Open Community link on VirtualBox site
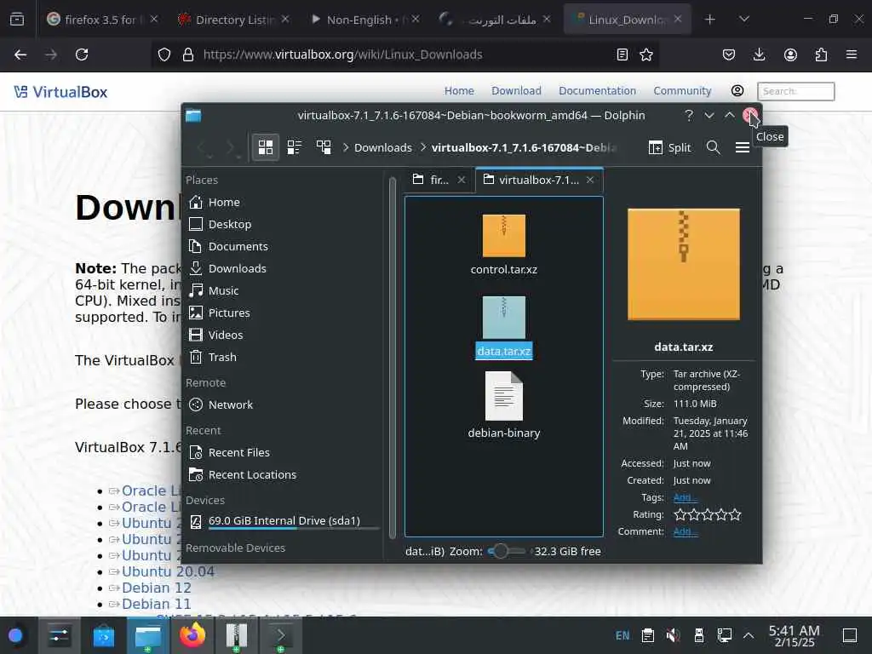872x654 pixels. coord(682,90)
